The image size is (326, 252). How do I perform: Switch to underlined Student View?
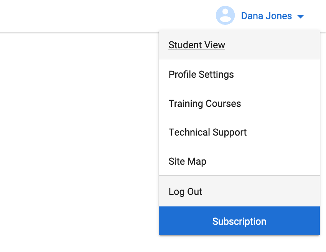coord(197,45)
